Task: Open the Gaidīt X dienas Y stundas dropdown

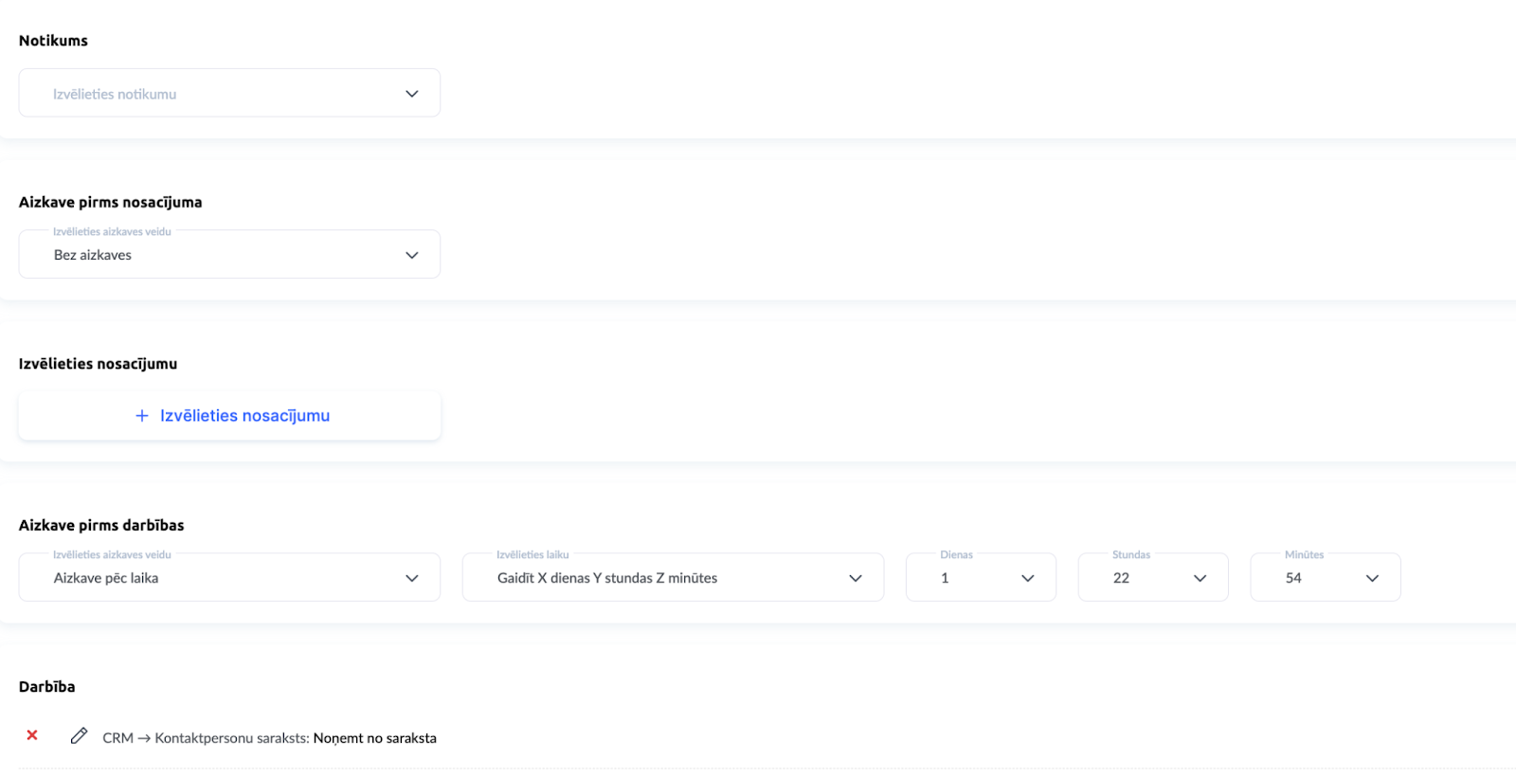Action: 654,578
